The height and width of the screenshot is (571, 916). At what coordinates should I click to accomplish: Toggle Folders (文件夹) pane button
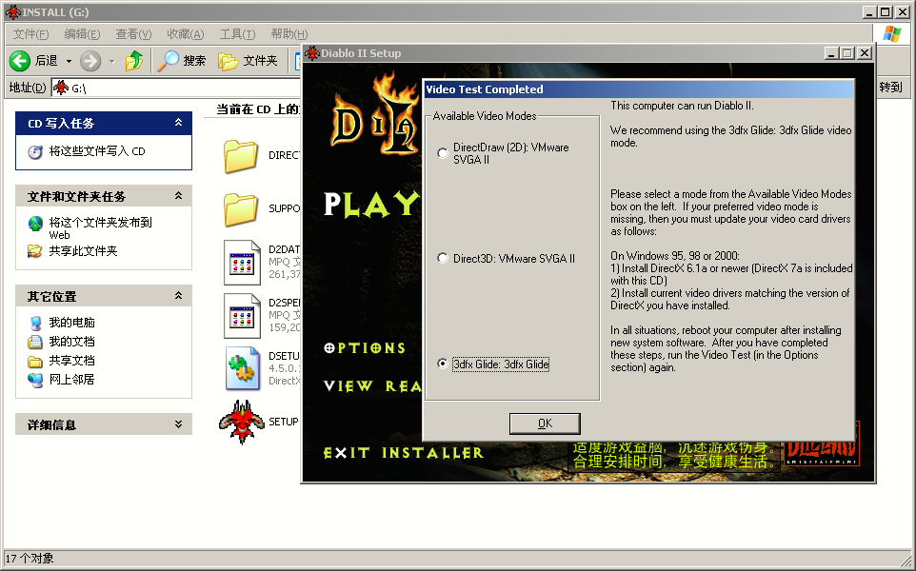[x=248, y=60]
